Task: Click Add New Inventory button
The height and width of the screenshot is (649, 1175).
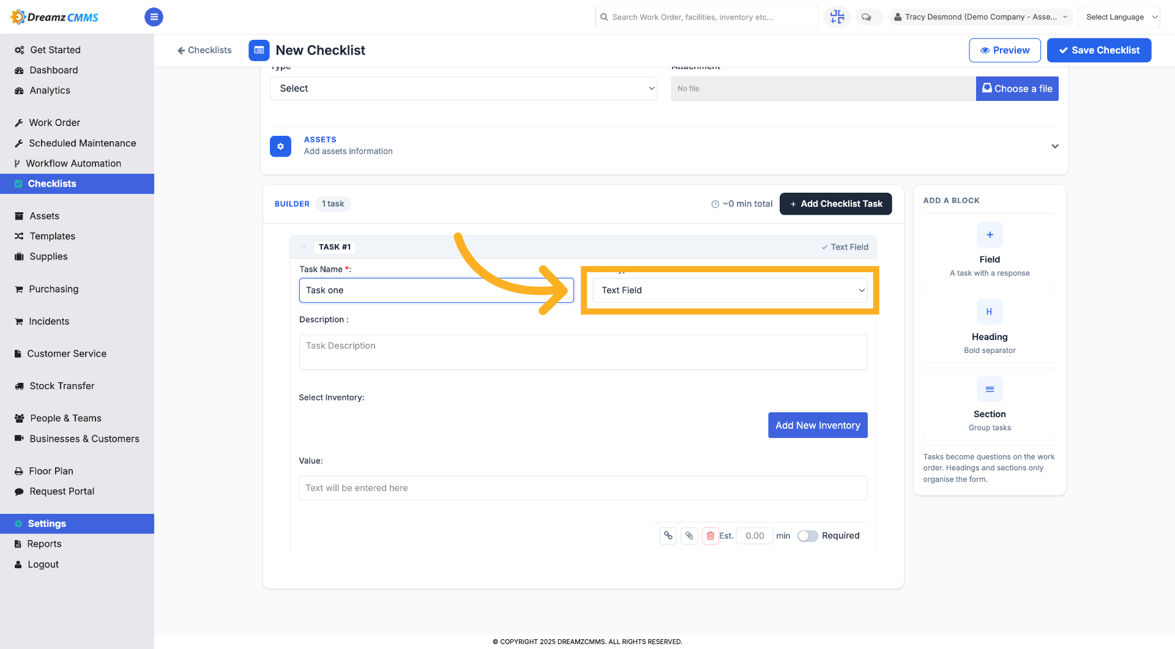Action: (818, 425)
